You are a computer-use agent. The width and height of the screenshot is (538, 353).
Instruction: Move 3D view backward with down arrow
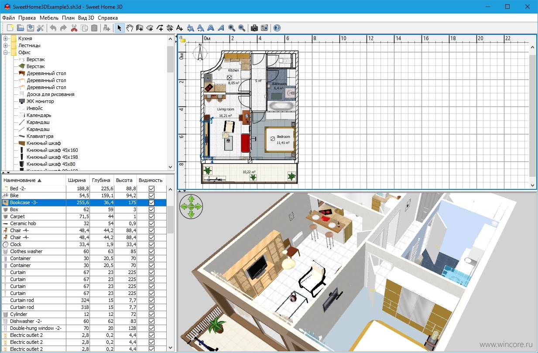point(191,214)
